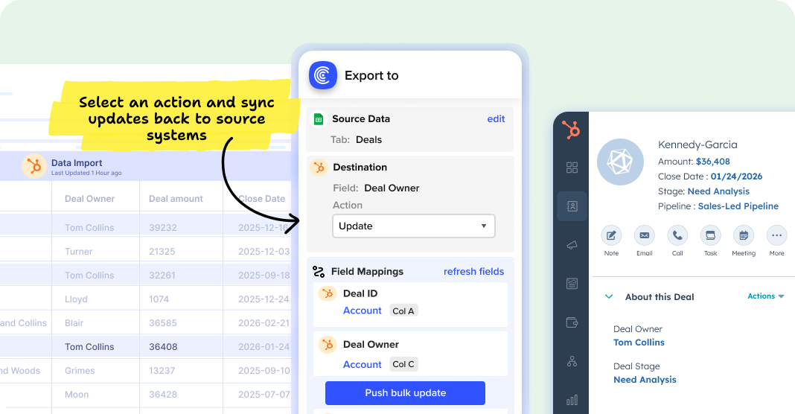795x414 pixels.
Task: Click the Kennedy-Garcia deal avatar
Action: click(620, 162)
